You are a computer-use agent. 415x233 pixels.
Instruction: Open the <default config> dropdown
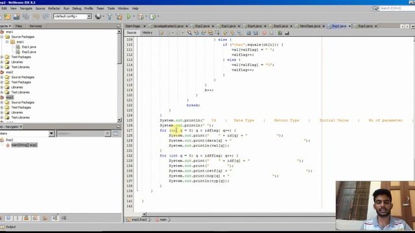(x=73, y=16)
